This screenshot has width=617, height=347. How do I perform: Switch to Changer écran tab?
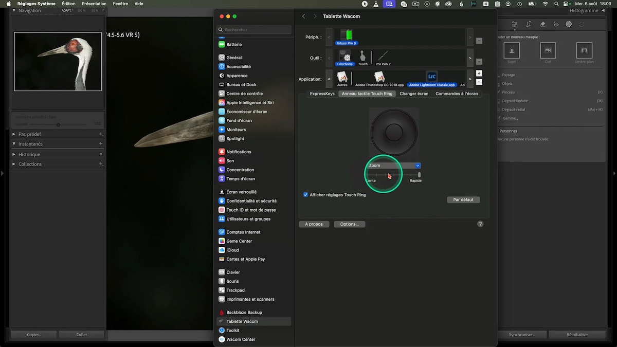pos(414,94)
